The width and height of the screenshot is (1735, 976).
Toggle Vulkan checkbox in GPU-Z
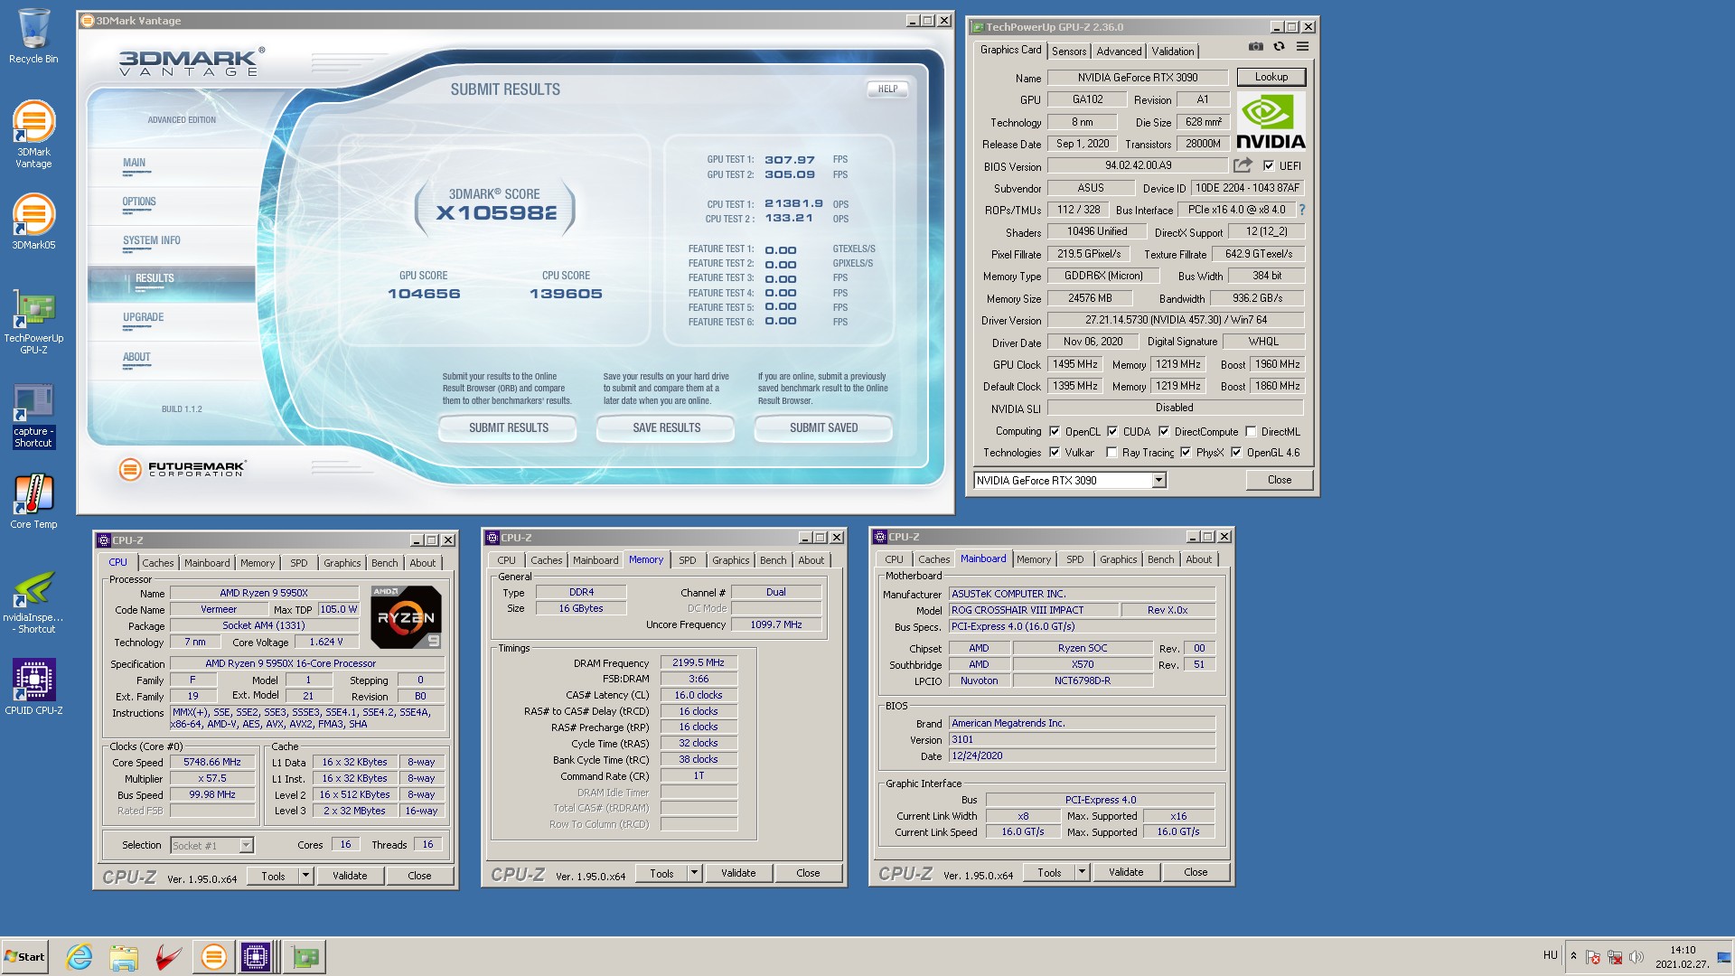[x=1055, y=453]
